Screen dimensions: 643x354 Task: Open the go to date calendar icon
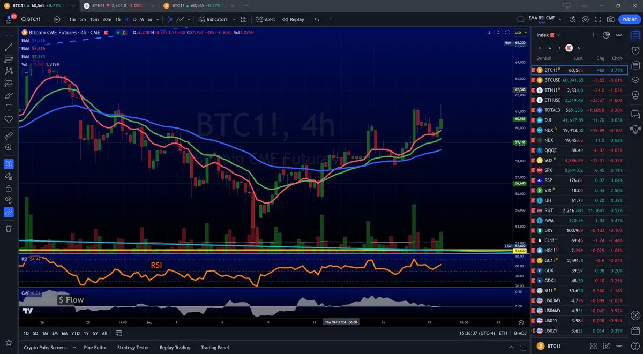[x=119, y=333]
